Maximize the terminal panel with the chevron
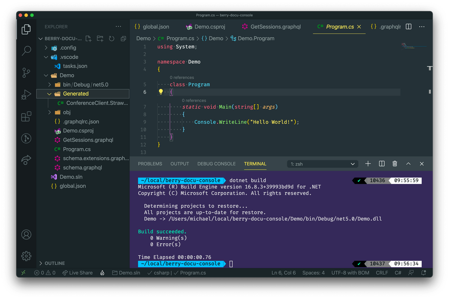Viewport: 449px width, 299px height. tap(408, 164)
